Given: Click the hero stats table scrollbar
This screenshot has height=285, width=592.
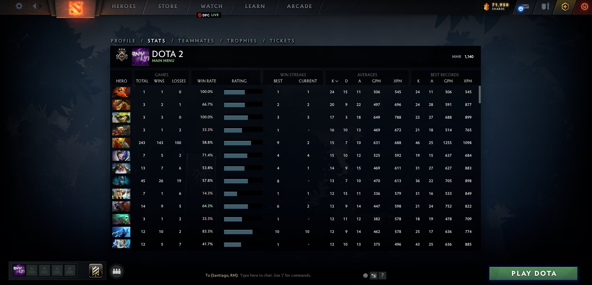Looking at the screenshot, I should [x=479, y=94].
